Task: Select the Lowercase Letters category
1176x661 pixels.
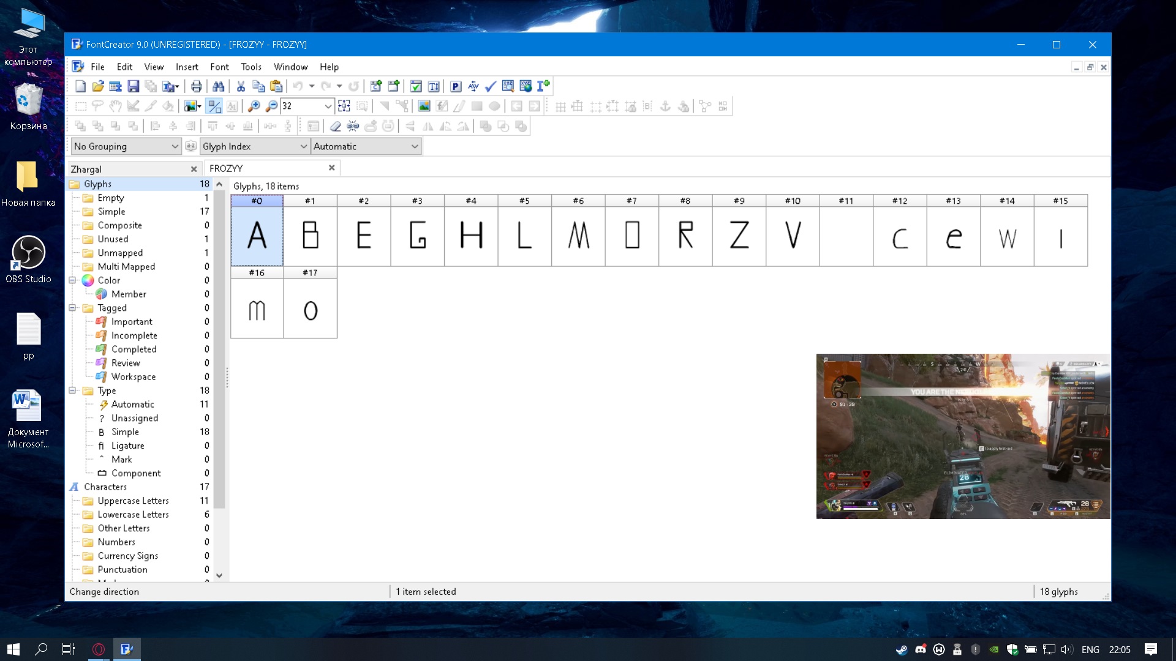Action: click(x=133, y=515)
